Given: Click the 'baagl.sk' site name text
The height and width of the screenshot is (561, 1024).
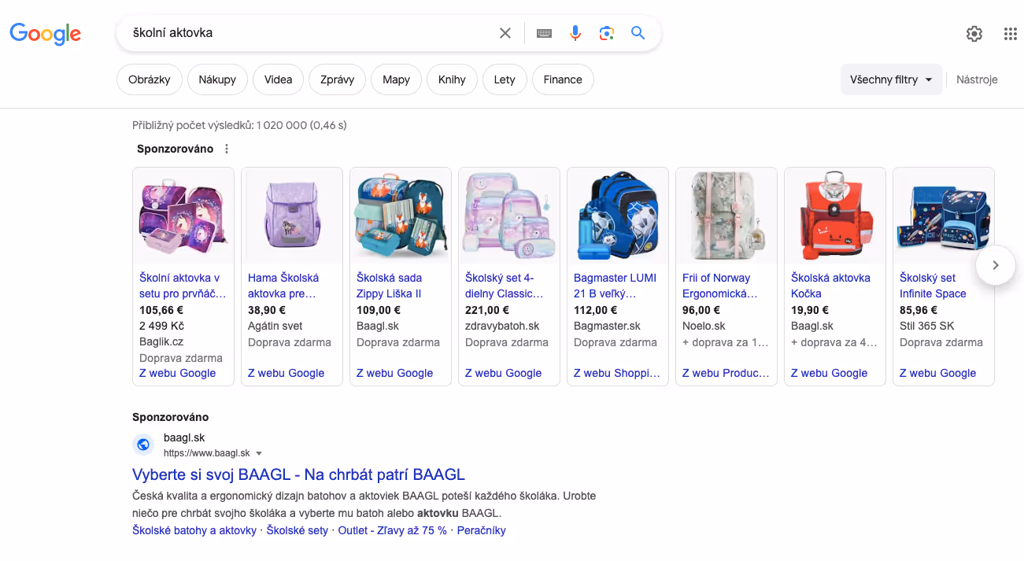Looking at the screenshot, I should [184, 437].
